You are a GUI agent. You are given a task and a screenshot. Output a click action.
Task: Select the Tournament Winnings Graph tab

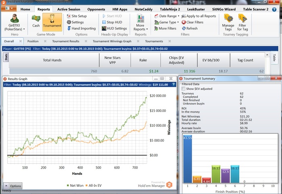[112, 41]
